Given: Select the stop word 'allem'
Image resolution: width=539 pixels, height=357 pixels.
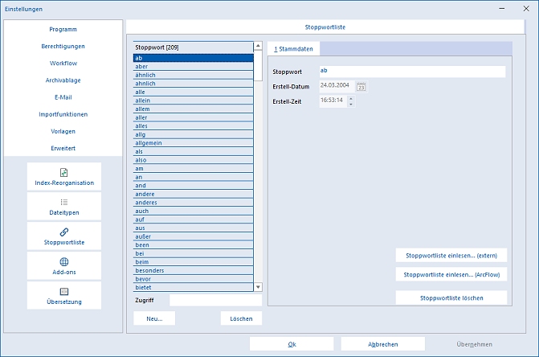Looking at the screenshot, I should 194,109.
